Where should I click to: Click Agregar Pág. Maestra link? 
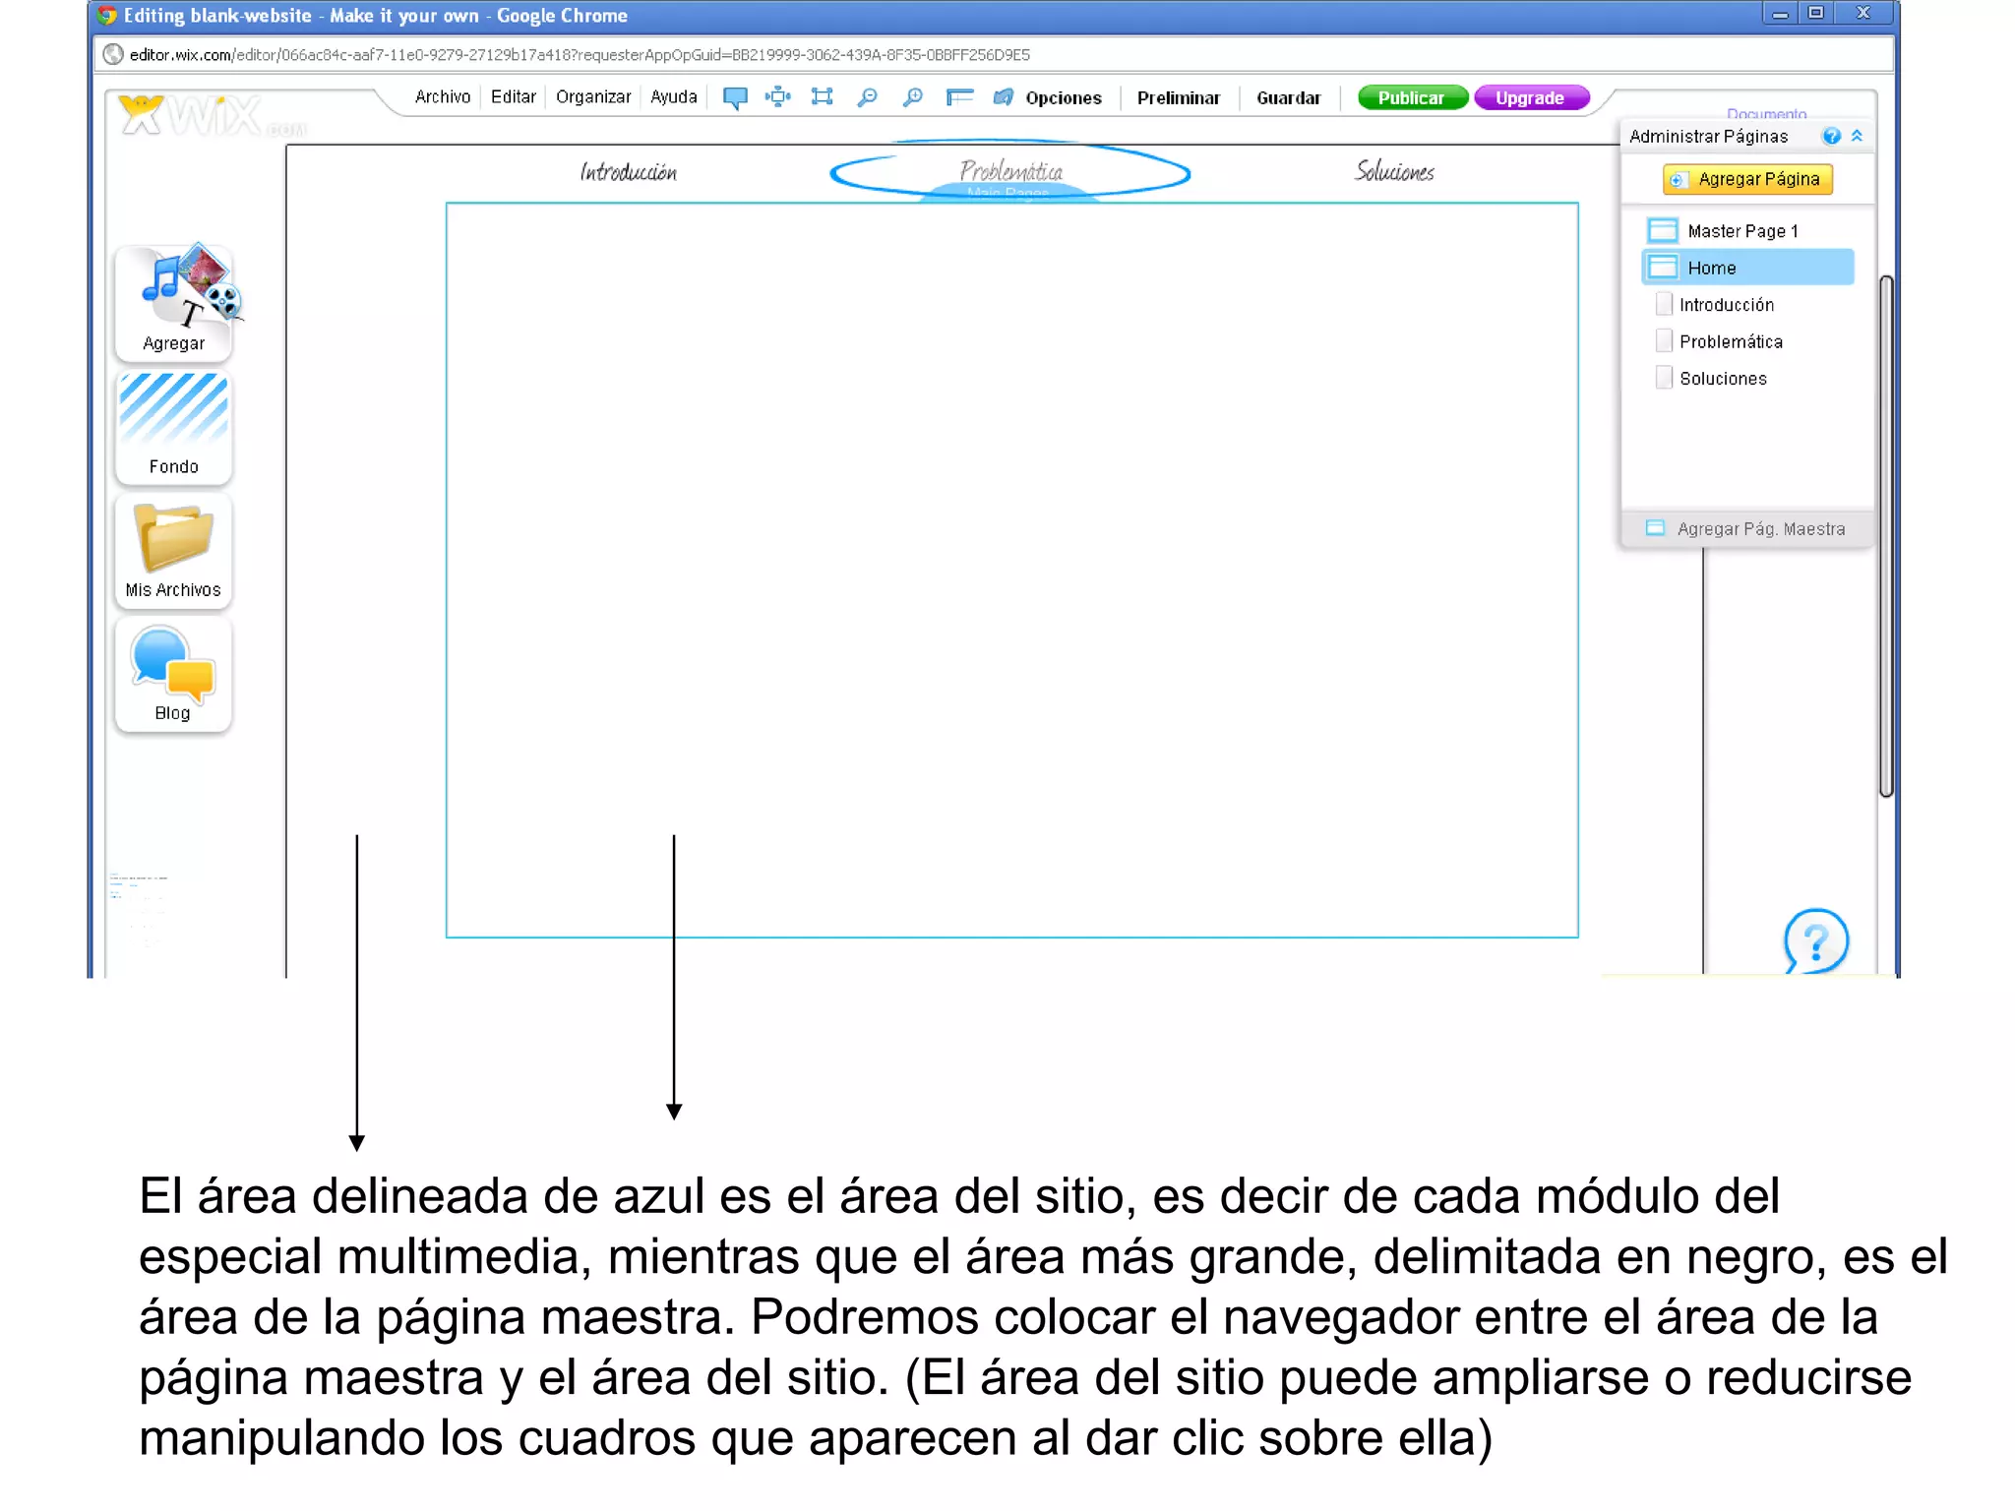pos(1761,528)
